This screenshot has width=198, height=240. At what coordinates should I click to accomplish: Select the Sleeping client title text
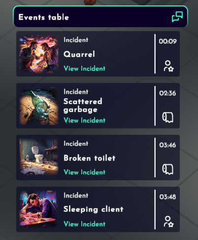(x=93, y=209)
